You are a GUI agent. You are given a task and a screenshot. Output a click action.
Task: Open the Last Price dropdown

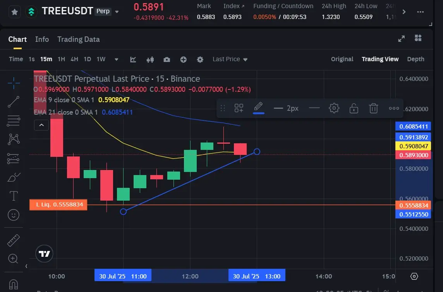pos(230,59)
